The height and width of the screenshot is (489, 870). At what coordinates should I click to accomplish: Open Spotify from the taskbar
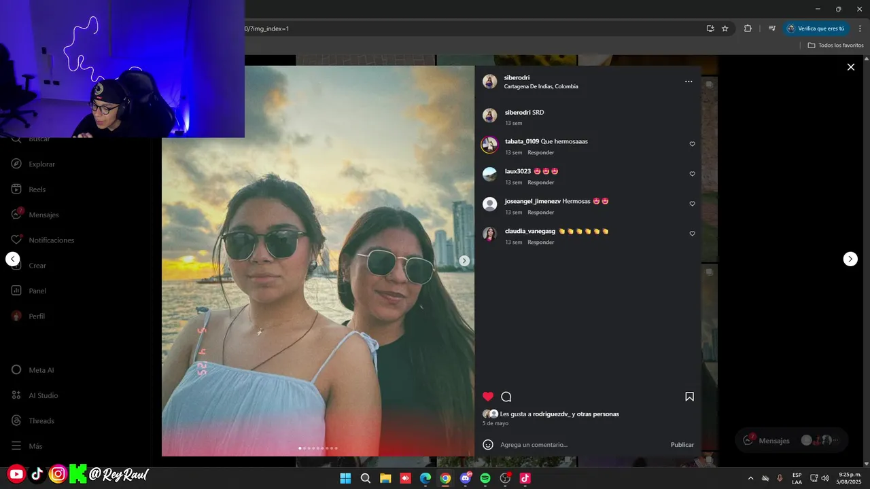(485, 478)
